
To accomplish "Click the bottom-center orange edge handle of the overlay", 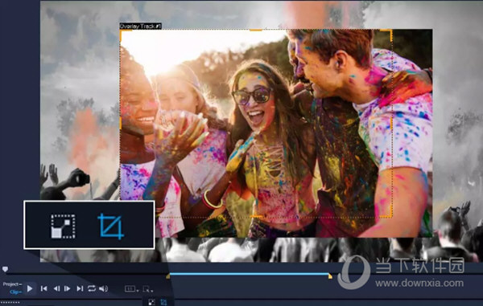I will click(256, 217).
